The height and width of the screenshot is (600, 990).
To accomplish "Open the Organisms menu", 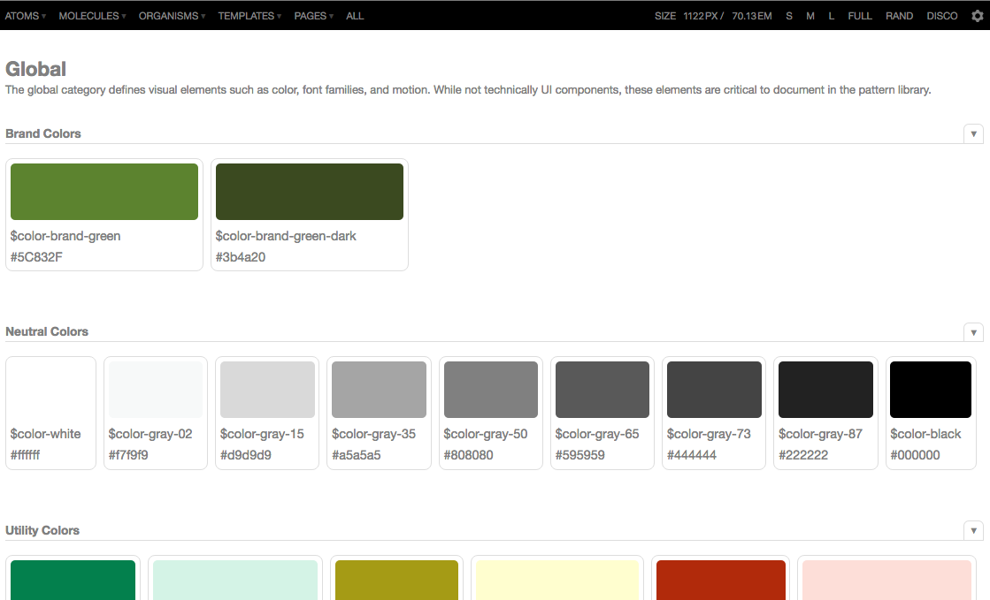I will coord(172,16).
